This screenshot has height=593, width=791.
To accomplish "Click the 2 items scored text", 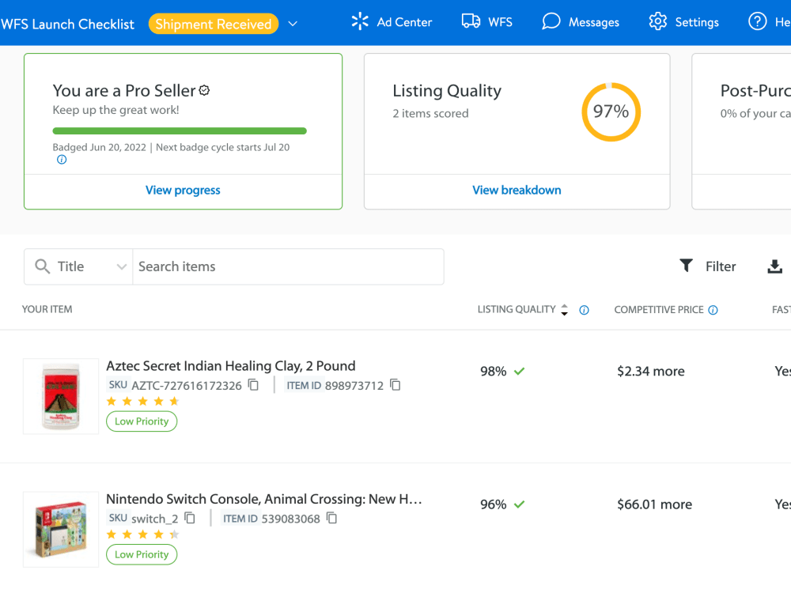I will tap(430, 113).
